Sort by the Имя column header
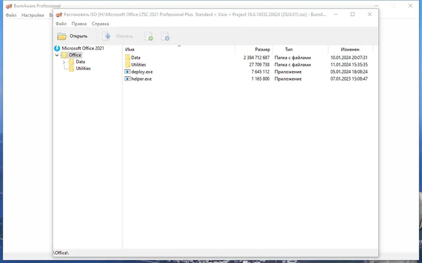 pos(179,49)
